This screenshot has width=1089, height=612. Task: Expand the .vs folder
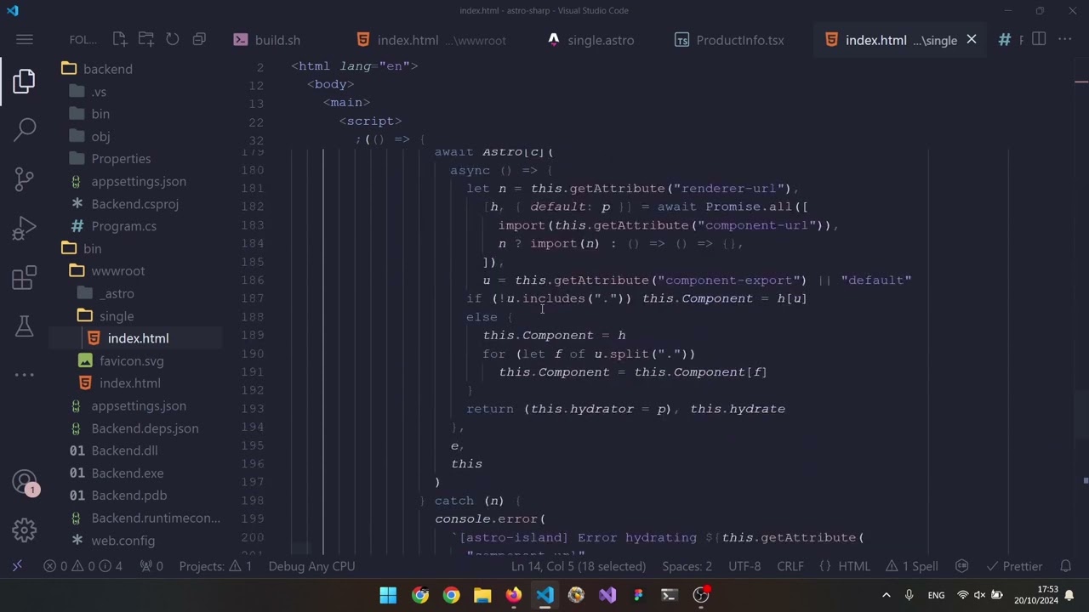(99, 92)
